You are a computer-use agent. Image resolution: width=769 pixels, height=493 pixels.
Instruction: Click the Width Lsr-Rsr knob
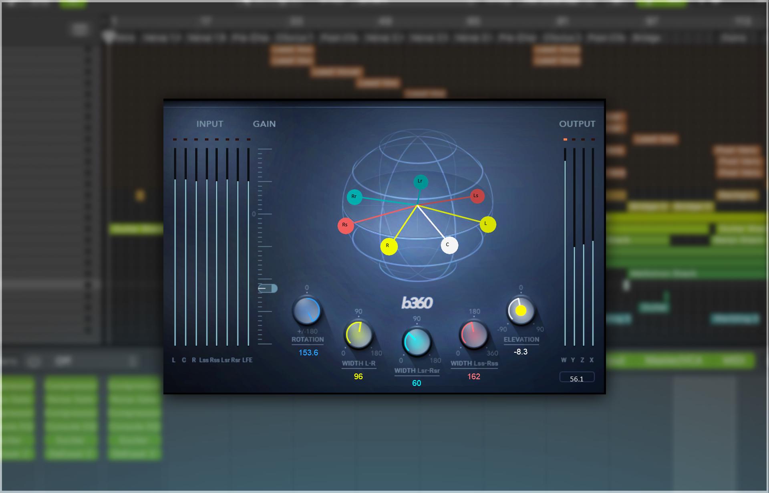point(417,342)
